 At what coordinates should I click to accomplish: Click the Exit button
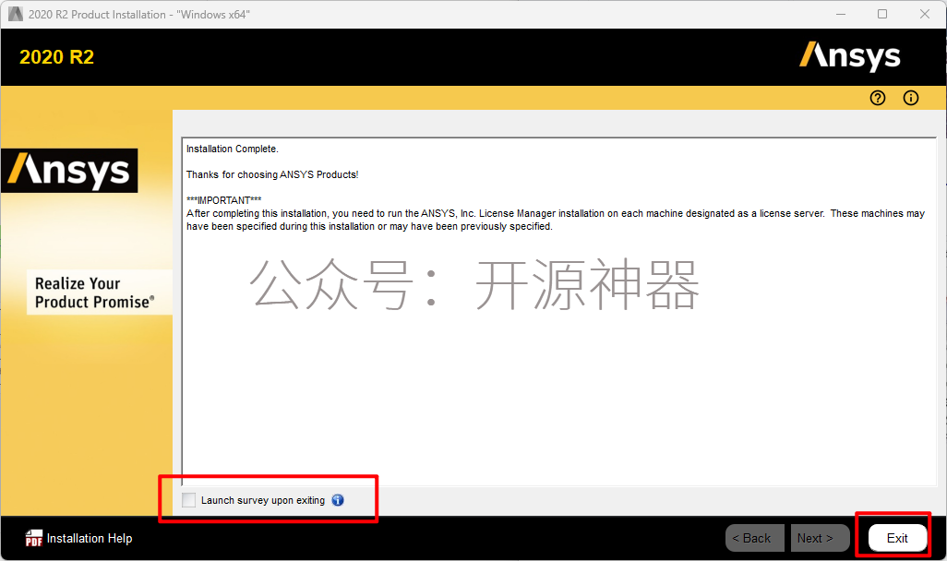point(897,538)
